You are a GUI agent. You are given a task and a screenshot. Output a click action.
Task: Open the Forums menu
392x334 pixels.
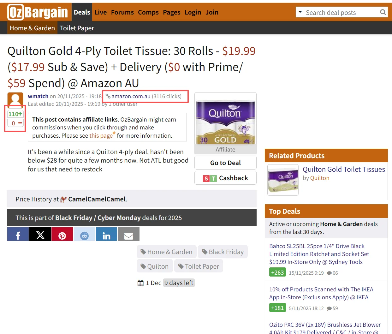point(122,12)
